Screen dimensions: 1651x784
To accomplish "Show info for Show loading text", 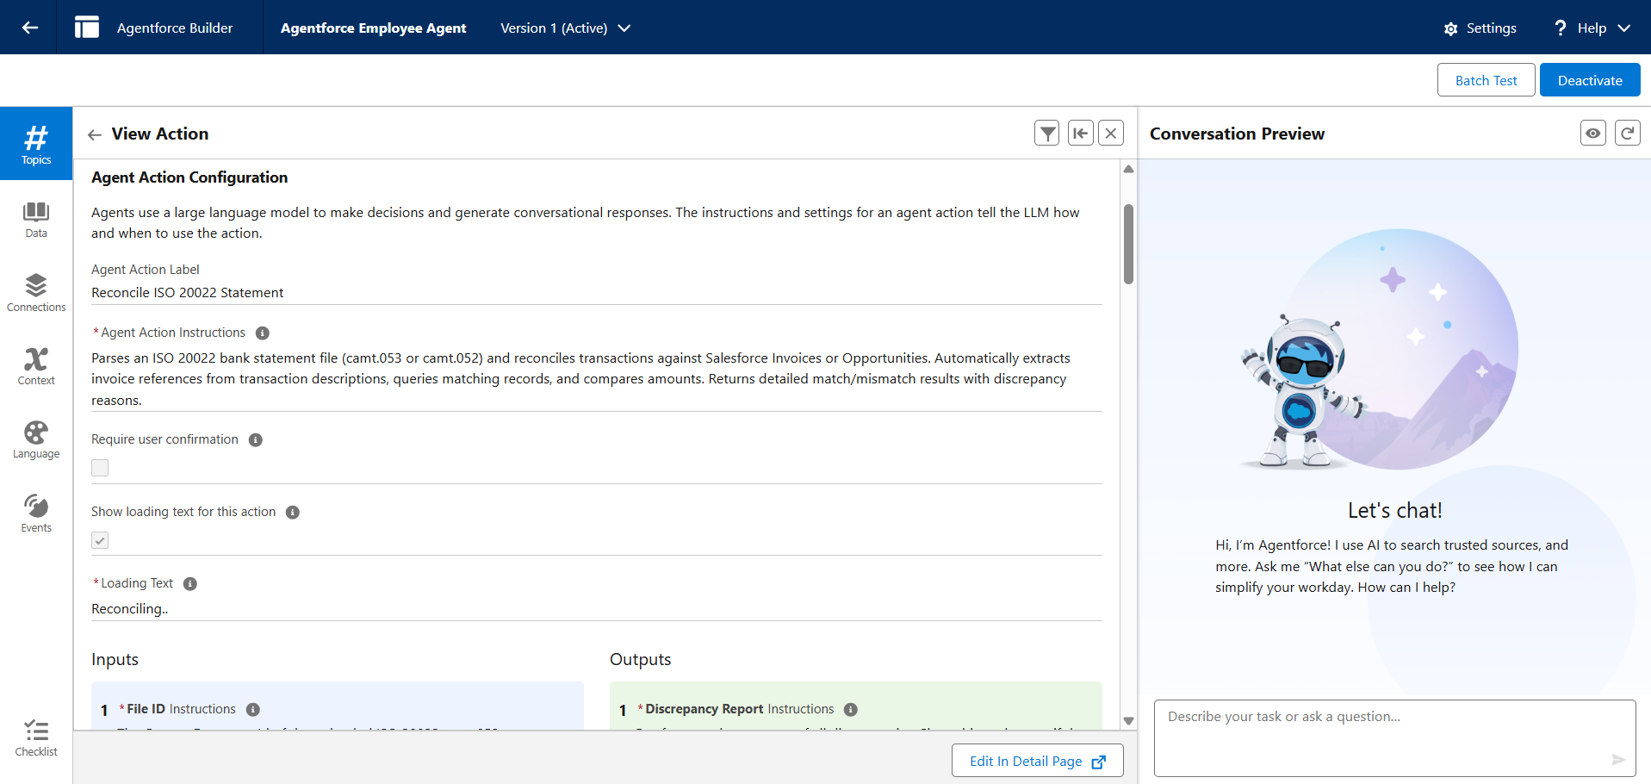I will tap(293, 513).
